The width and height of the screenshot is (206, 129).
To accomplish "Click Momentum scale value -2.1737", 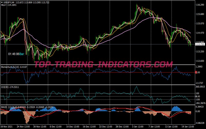I will tap(200, 83).
